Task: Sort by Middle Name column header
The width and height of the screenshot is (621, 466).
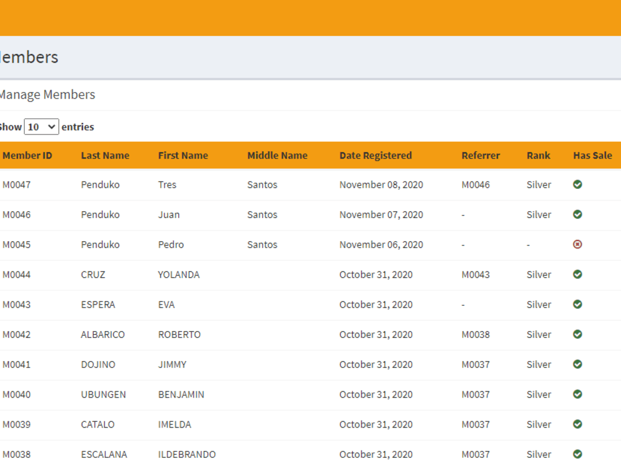Action: click(x=277, y=155)
